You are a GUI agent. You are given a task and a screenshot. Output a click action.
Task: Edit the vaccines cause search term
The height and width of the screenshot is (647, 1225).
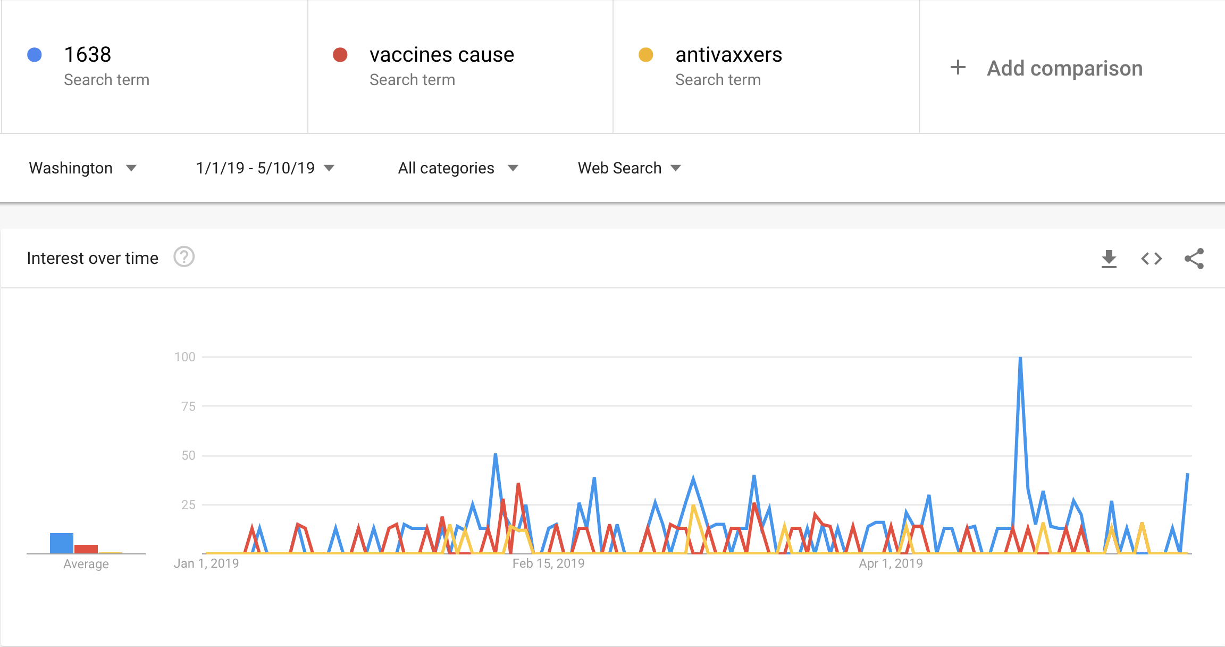click(x=442, y=55)
